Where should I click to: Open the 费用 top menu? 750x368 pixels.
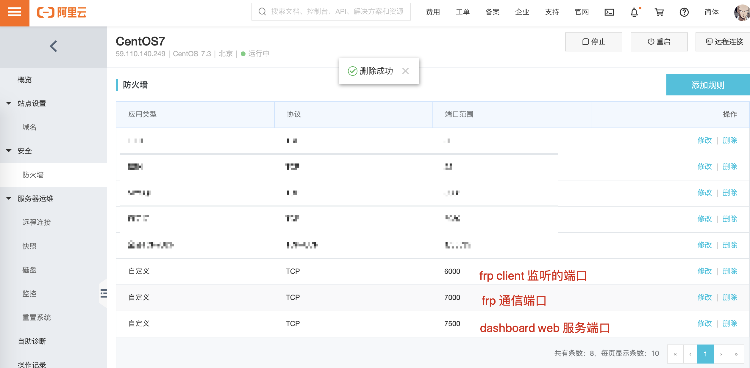click(433, 12)
